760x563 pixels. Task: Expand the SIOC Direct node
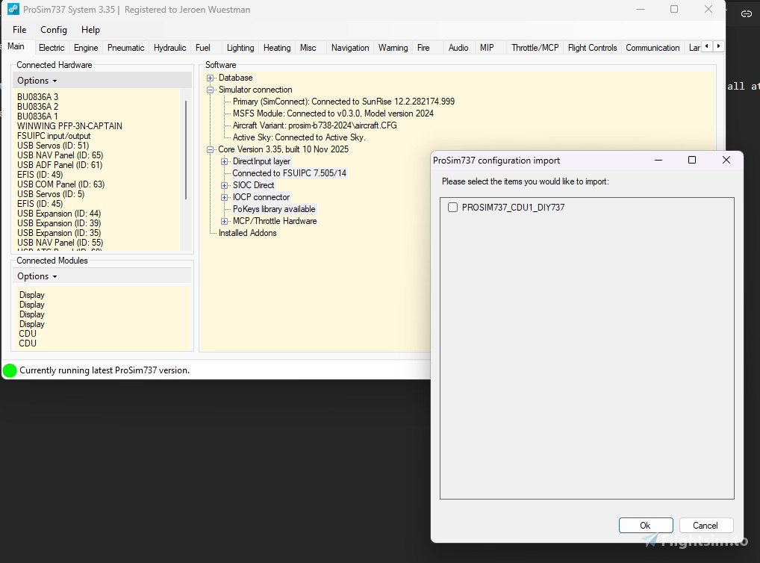point(225,185)
